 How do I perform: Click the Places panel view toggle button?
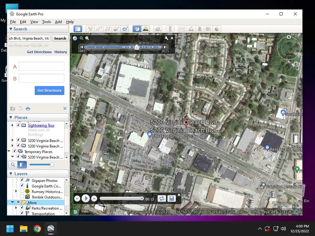pyautogui.click(x=22, y=165)
